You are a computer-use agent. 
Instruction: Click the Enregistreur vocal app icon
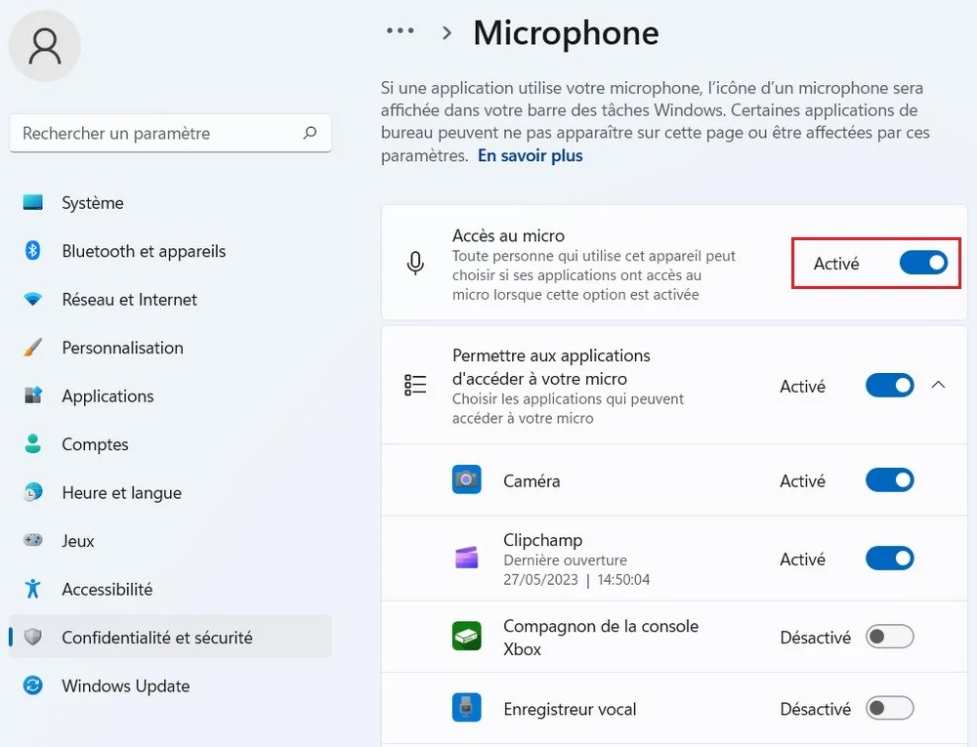pos(467,708)
